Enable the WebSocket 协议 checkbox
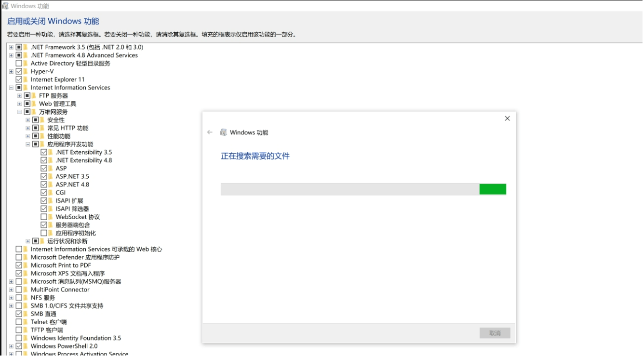The width and height of the screenshot is (643, 356). click(x=44, y=216)
